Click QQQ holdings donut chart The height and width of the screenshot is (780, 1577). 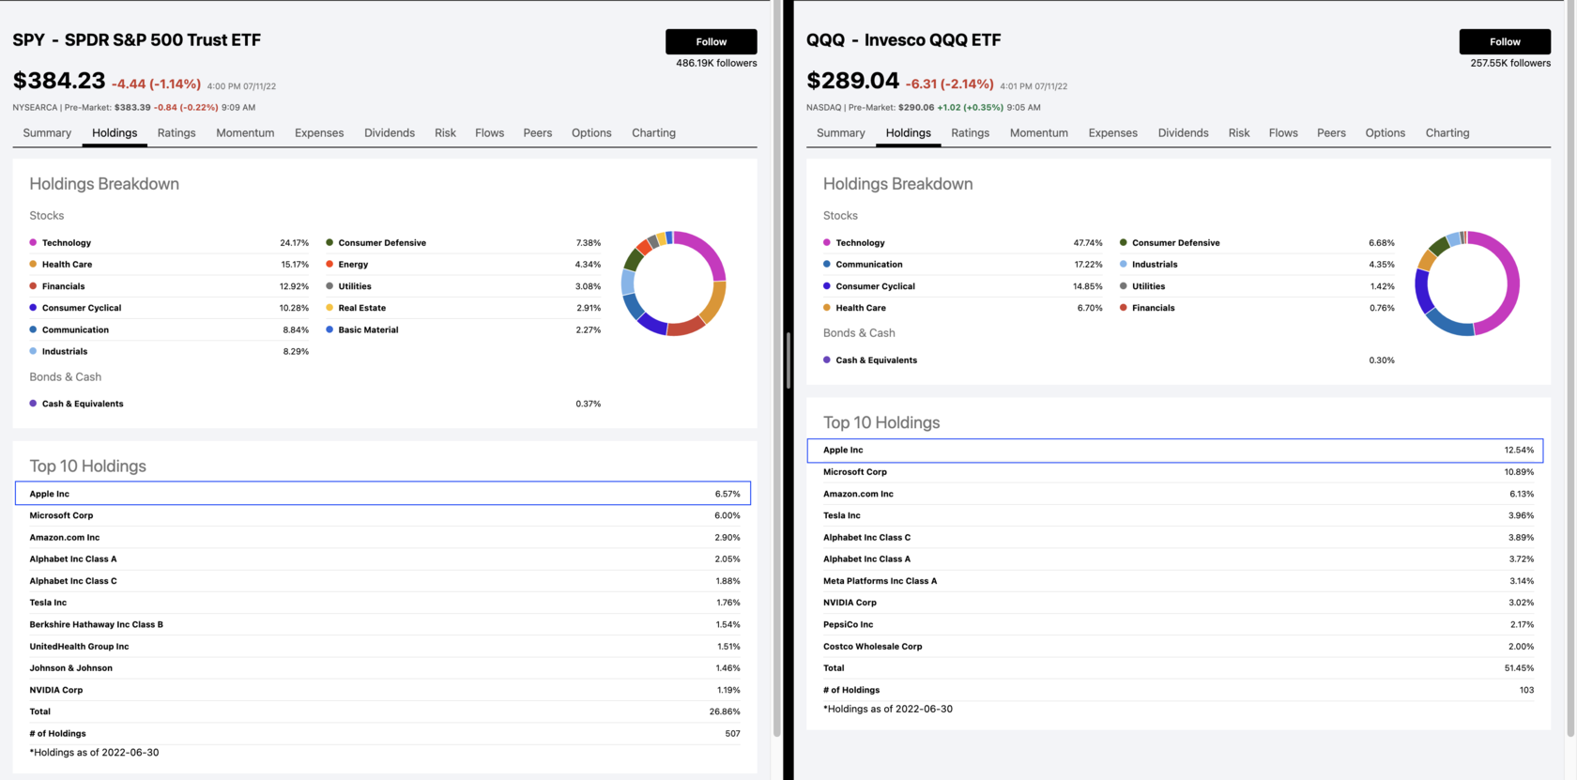pyautogui.click(x=1467, y=283)
